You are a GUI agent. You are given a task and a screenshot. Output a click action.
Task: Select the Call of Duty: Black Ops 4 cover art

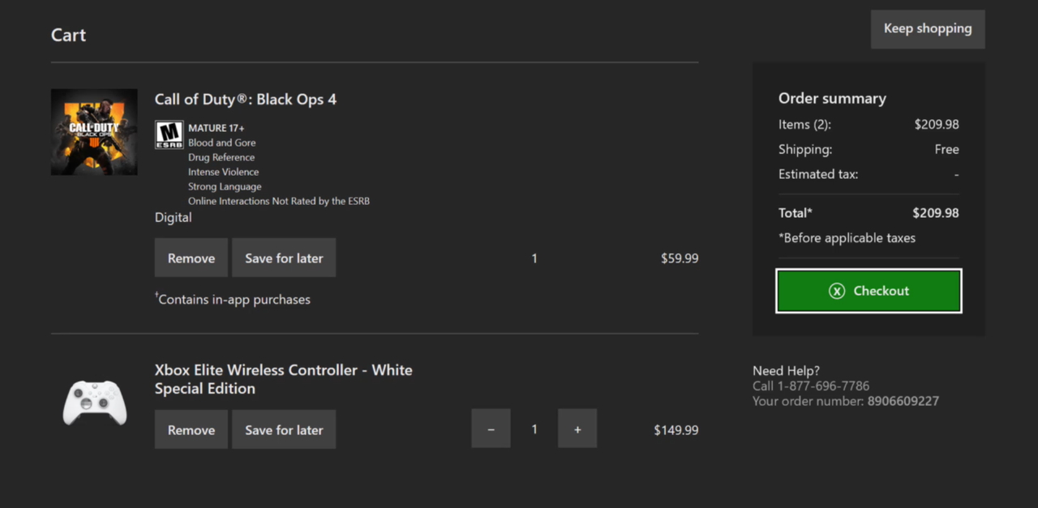click(94, 131)
